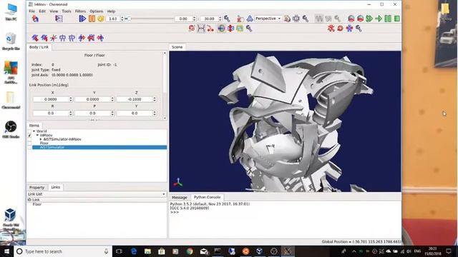Toggle the H-shaped kinematics mode icon
The width and height of the screenshot is (458, 257).
point(201,29)
